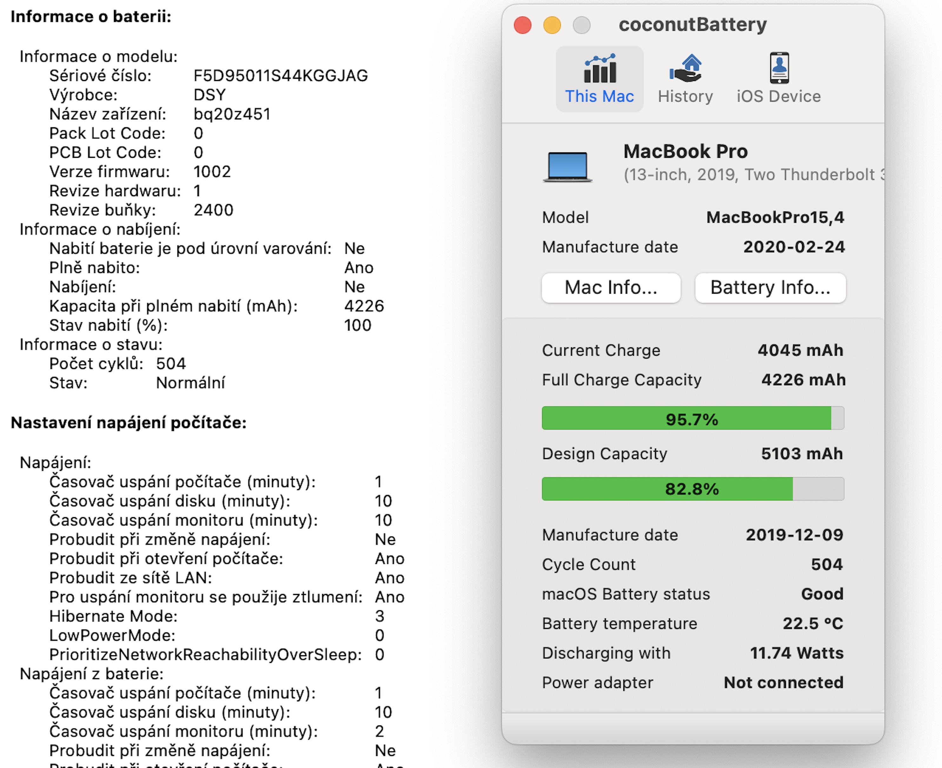This screenshot has height=768, width=942.
Task: Click the 82.8% design capacity bar
Action: [692, 489]
